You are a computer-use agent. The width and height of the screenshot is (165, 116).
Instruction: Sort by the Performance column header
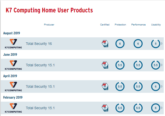click(139, 24)
